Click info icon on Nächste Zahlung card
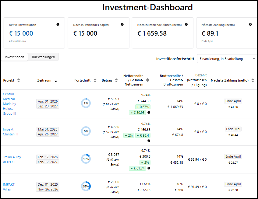Screen dimensions: 258x199 tap(250, 25)
